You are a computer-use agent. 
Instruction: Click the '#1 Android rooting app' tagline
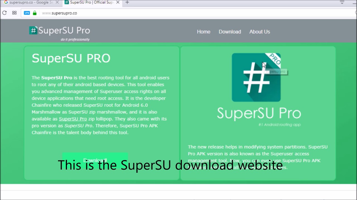pyautogui.click(x=279, y=125)
